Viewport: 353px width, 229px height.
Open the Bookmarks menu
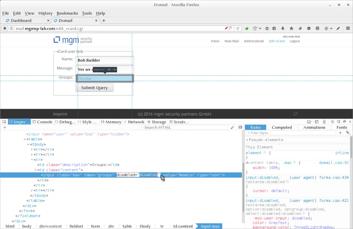[x=67, y=13]
